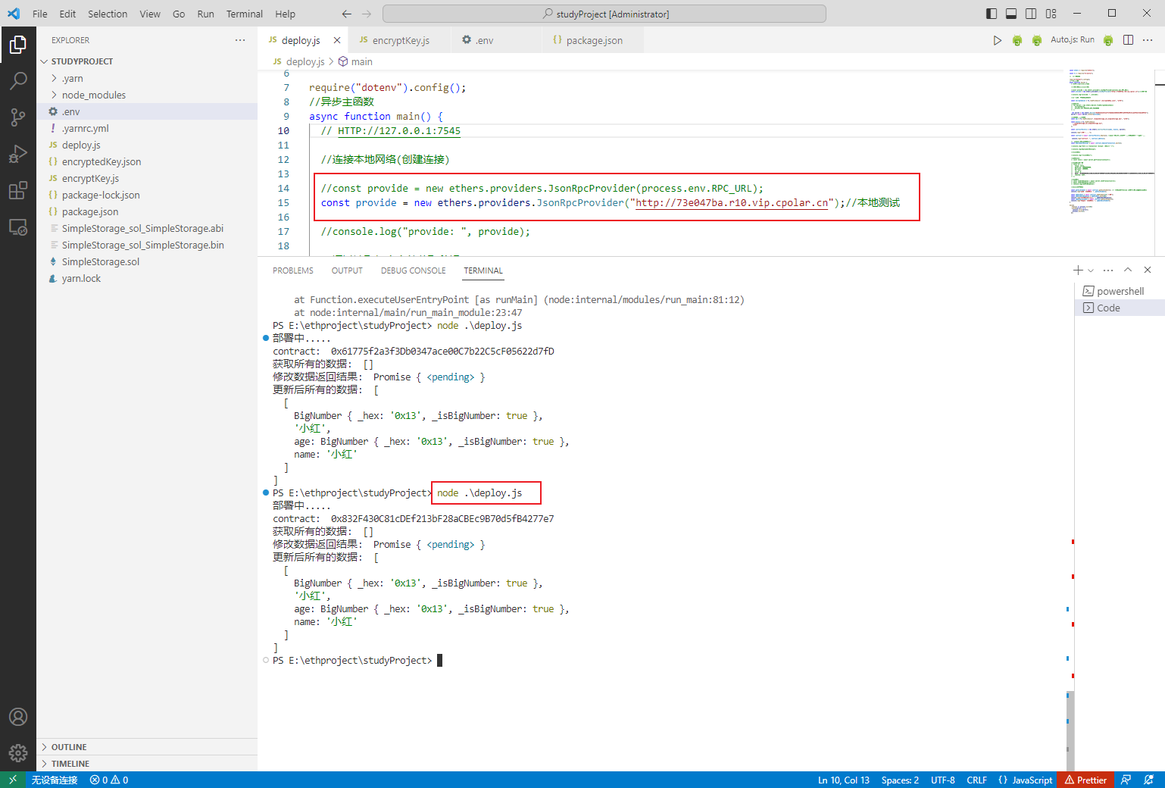Open the Run menu
This screenshot has height=788, width=1165.
tap(205, 14)
